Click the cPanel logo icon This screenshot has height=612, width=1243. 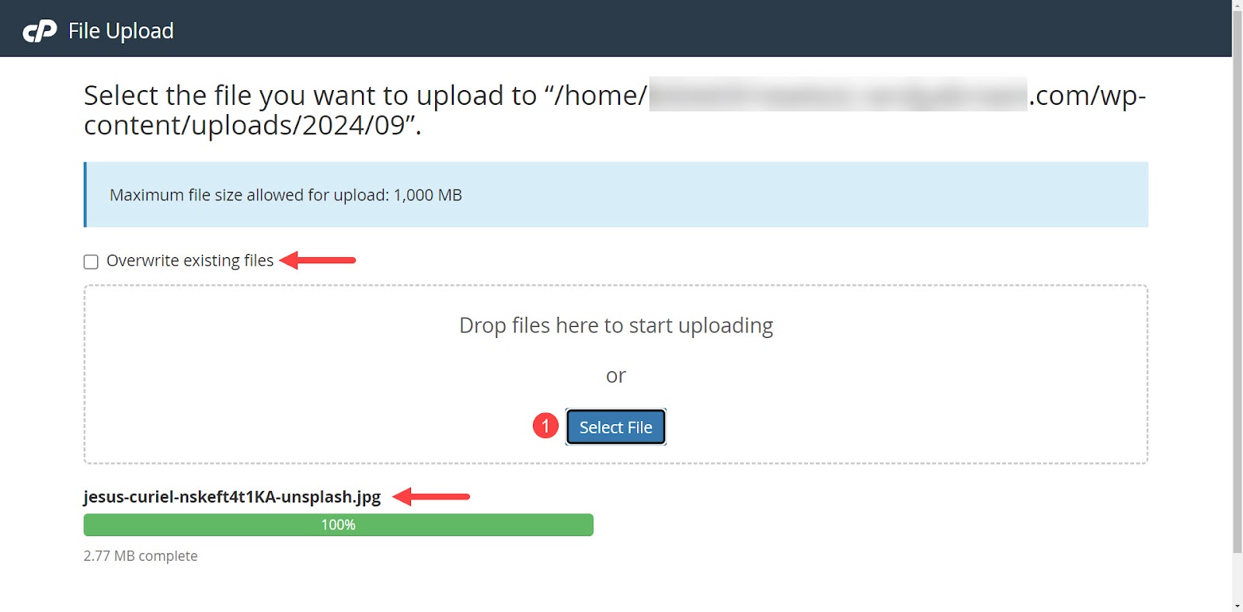40,31
